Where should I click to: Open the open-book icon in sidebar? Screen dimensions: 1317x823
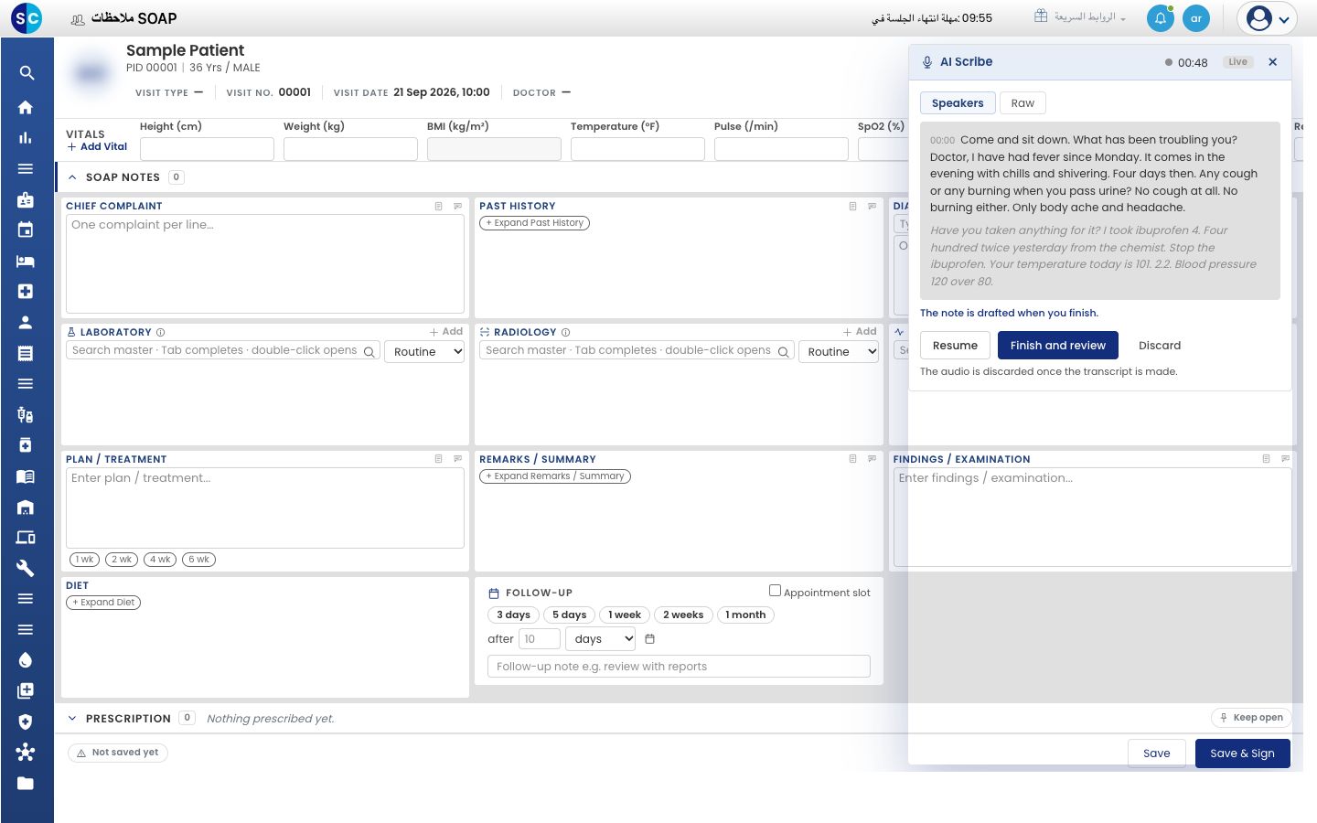click(26, 476)
